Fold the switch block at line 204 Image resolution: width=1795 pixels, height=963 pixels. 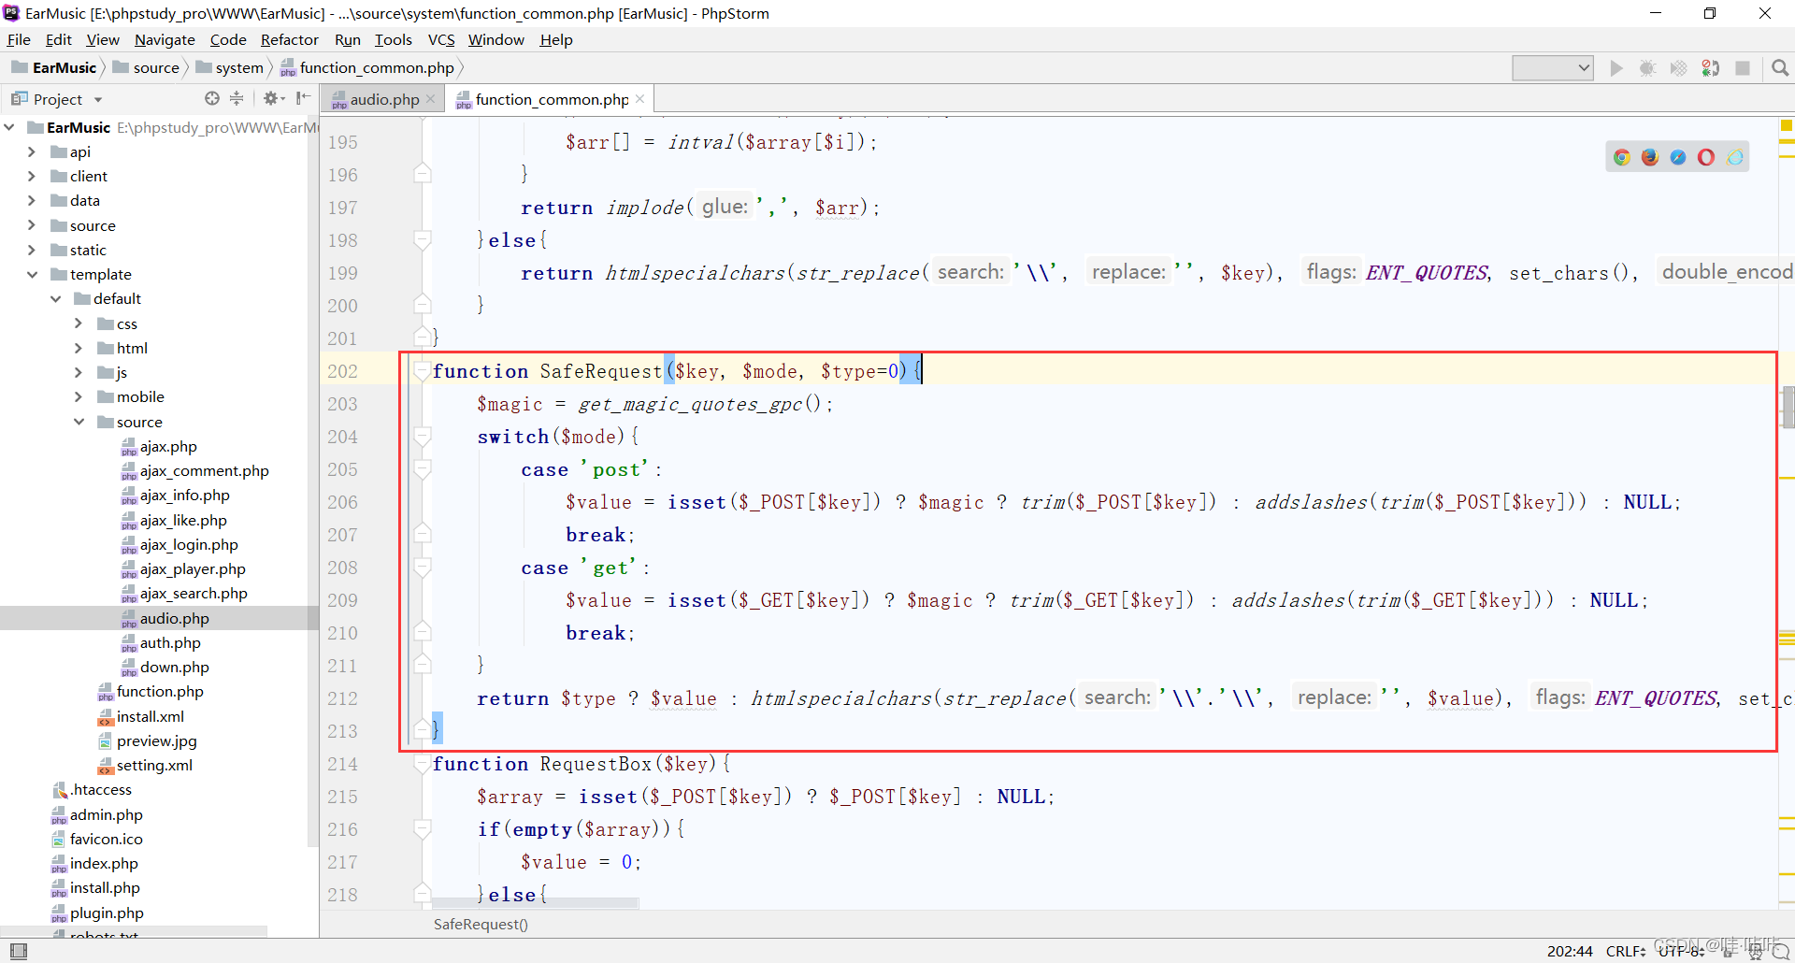423,437
